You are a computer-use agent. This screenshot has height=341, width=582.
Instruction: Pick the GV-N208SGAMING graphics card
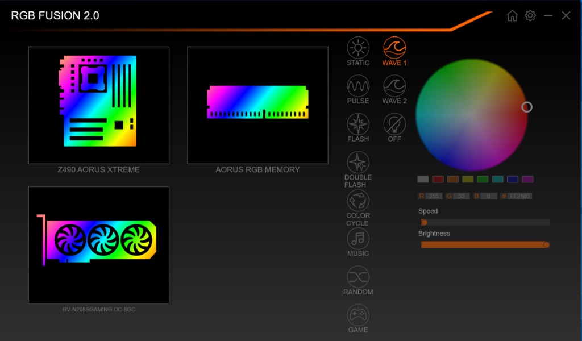pyautogui.click(x=99, y=245)
